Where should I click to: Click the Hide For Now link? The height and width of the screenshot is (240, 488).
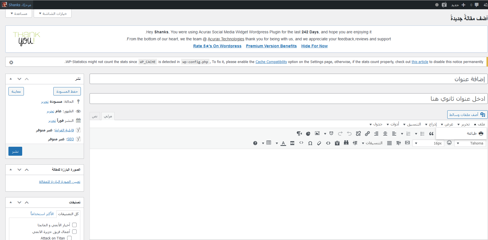click(x=314, y=46)
